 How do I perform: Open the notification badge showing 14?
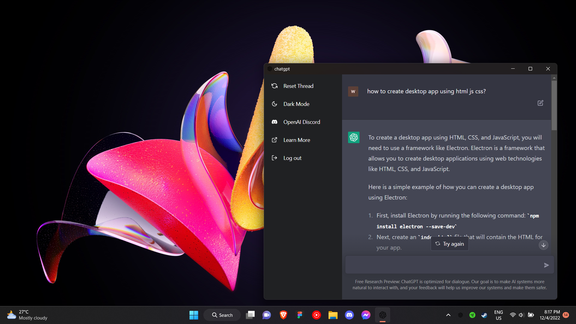coord(566,315)
